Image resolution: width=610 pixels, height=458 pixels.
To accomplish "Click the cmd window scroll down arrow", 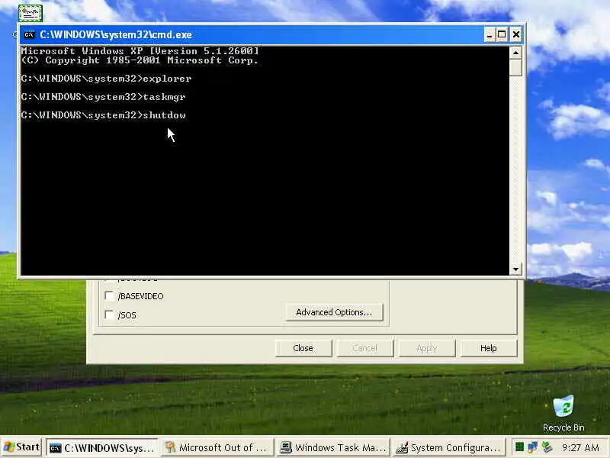I will [515, 269].
